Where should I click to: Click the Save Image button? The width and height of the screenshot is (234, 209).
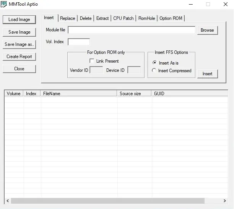tap(19, 32)
